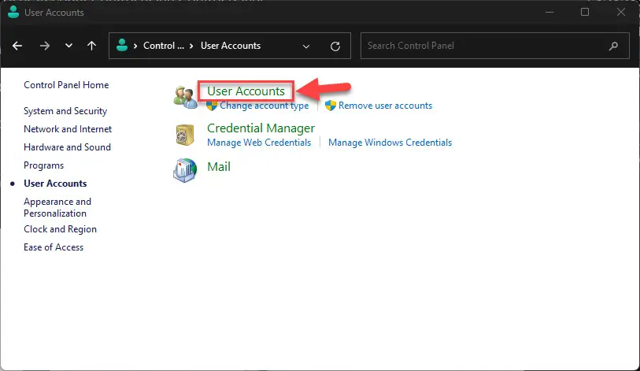Screen dimensions: 640x371
Task: Go back with the left arrow
Action: click(17, 46)
